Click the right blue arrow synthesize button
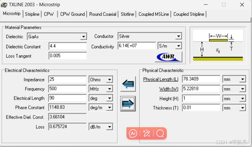Viewport: 252px width, 147px height. [128, 104]
